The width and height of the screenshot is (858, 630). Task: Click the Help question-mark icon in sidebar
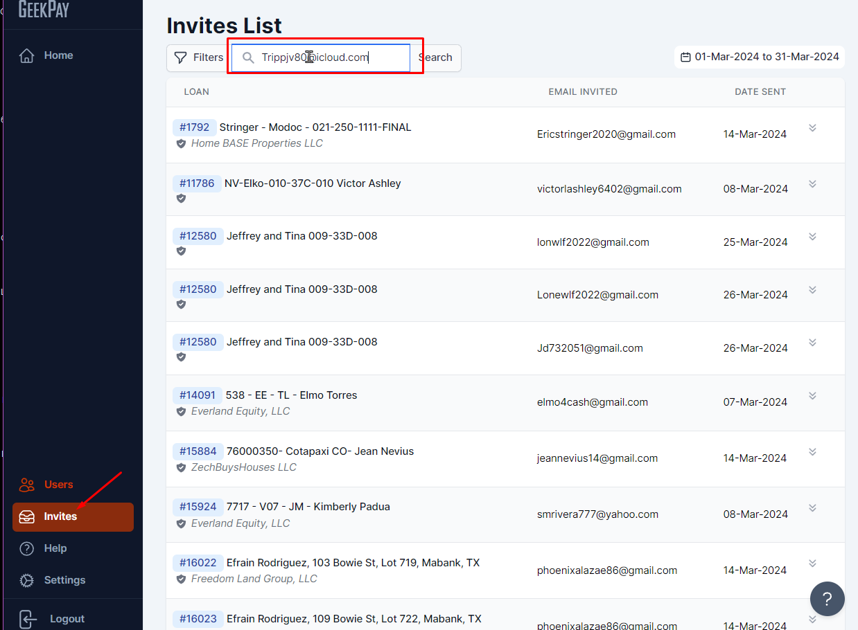[x=27, y=548]
